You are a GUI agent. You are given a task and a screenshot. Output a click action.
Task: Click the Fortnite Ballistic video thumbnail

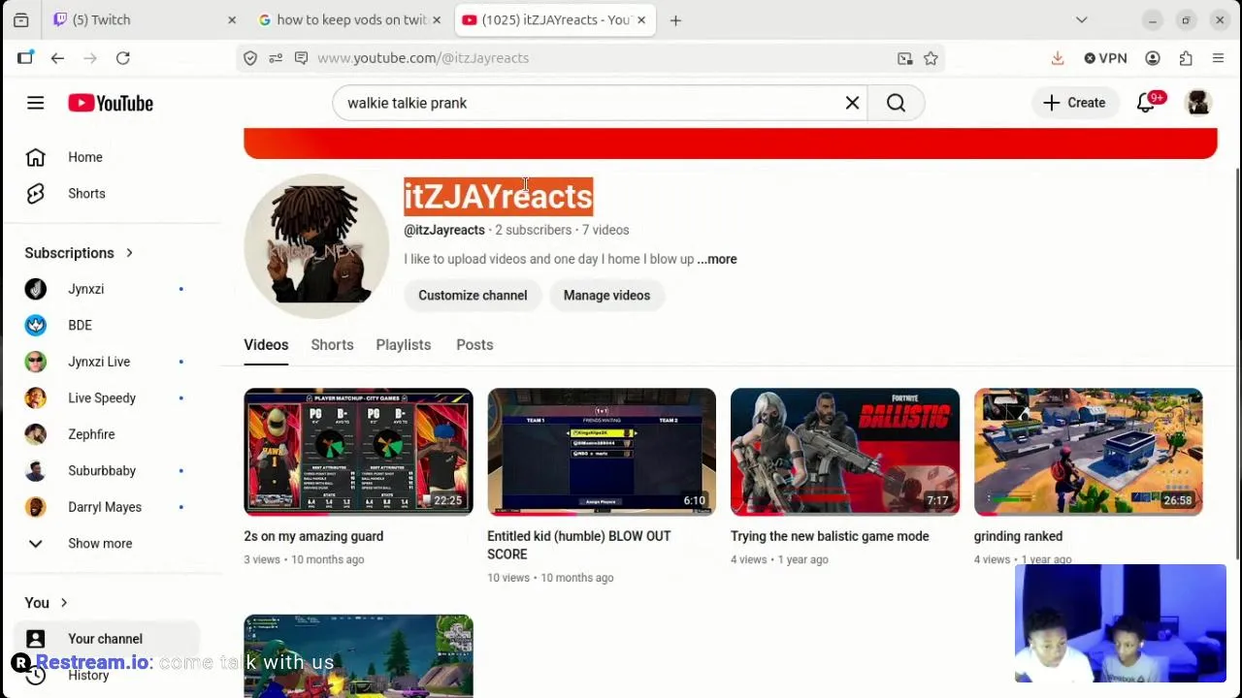pyautogui.click(x=845, y=452)
